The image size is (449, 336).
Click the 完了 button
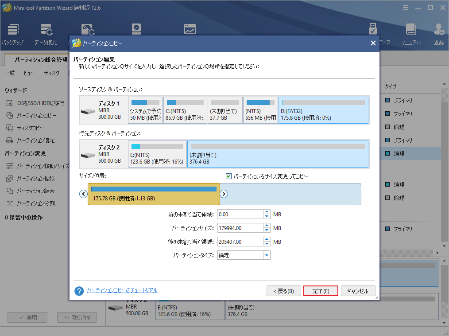pos(321,291)
